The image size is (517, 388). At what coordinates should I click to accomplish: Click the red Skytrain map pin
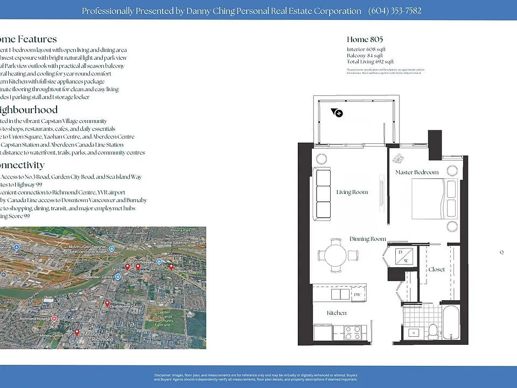pos(128,267)
